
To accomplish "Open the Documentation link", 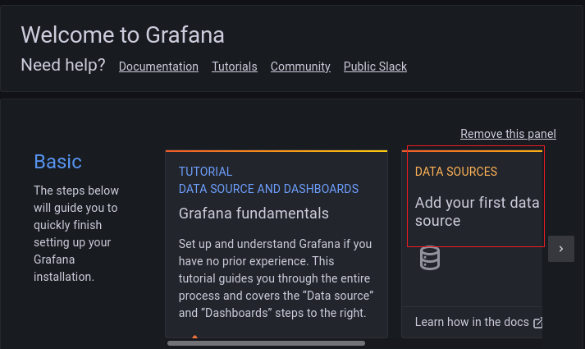I will [x=158, y=67].
